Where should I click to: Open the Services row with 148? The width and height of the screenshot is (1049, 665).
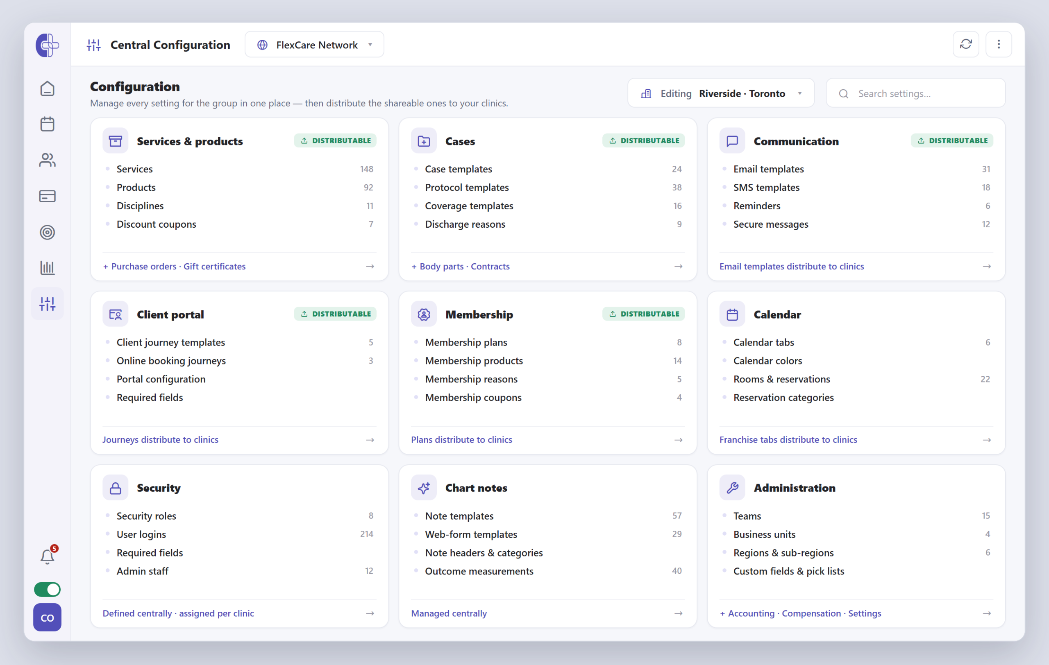tap(239, 169)
